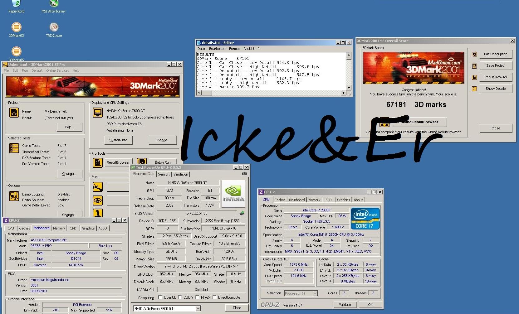Click the BIOS save chip icon in GPU-Z
The height and width of the screenshot is (314, 519).
coord(242,213)
